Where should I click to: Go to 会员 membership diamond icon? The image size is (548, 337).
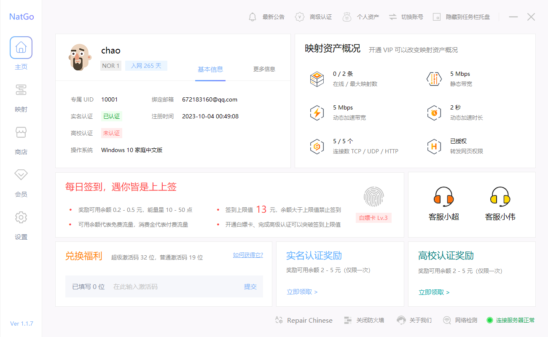pyautogui.click(x=21, y=175)
